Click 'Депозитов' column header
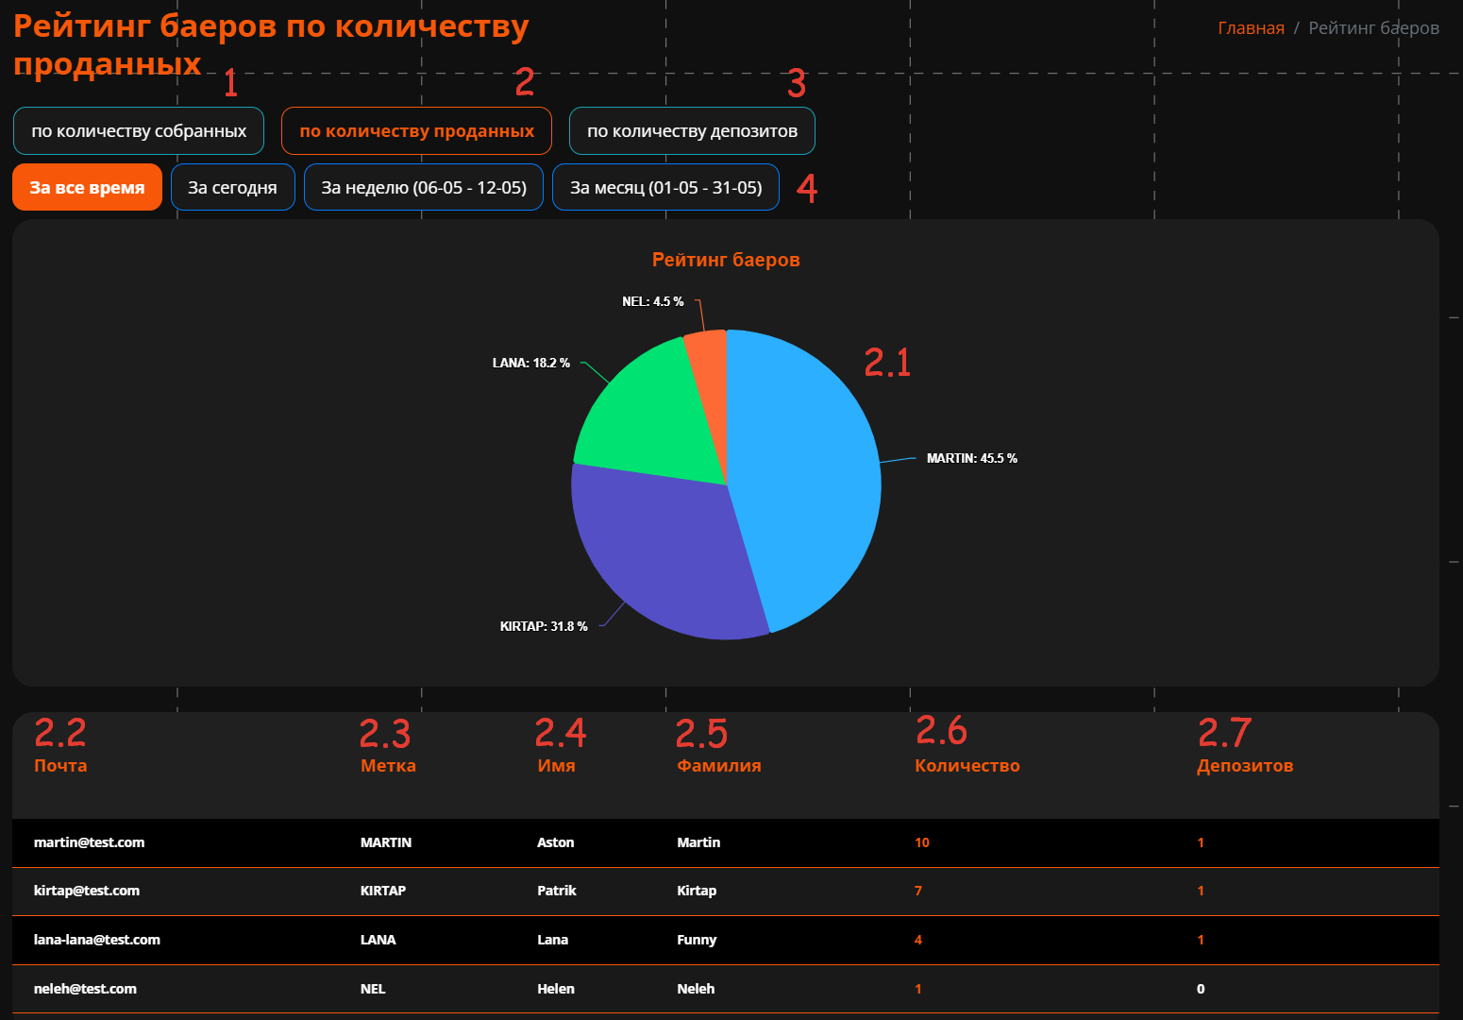The image size is (1463, 1020). click(x=1245, y=765)
